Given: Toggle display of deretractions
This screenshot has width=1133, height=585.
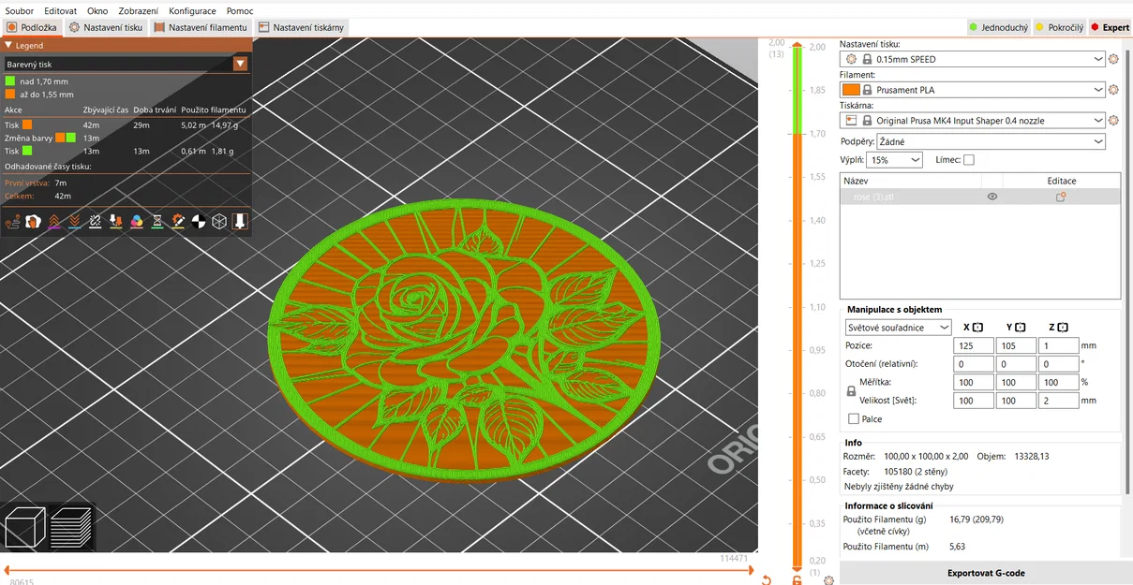Looking at the screenshot, I should pos(73,222).
